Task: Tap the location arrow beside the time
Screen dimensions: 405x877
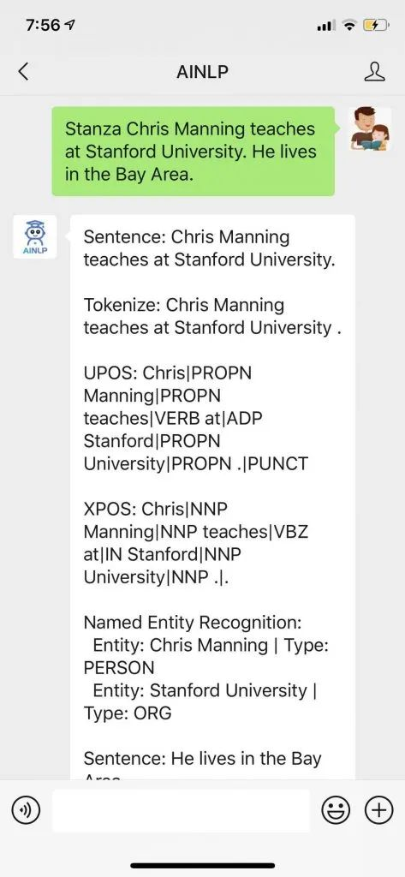Action: click(70, 25)
